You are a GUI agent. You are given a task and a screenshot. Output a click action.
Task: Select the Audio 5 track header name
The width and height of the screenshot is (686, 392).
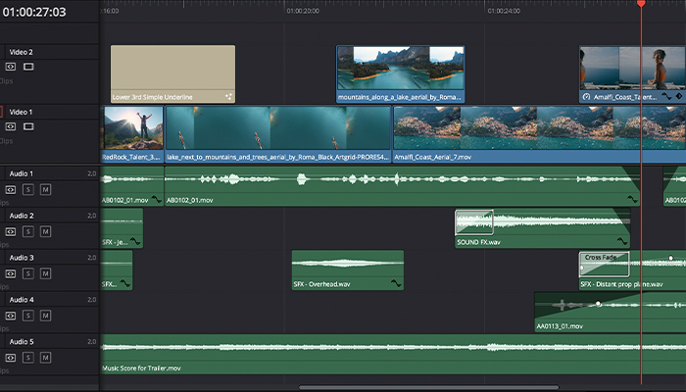(22, 342)
